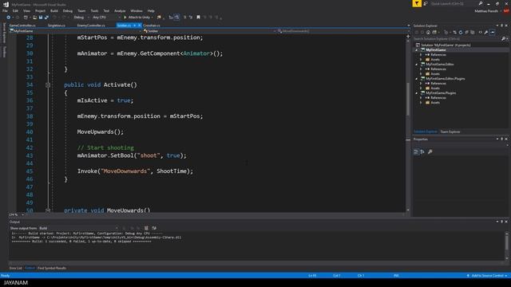Image resolution: width=511 pixels, height=287 pixels.
Task: Click the Solution Explorer Home icon
Action: click(x=428, y=32)
